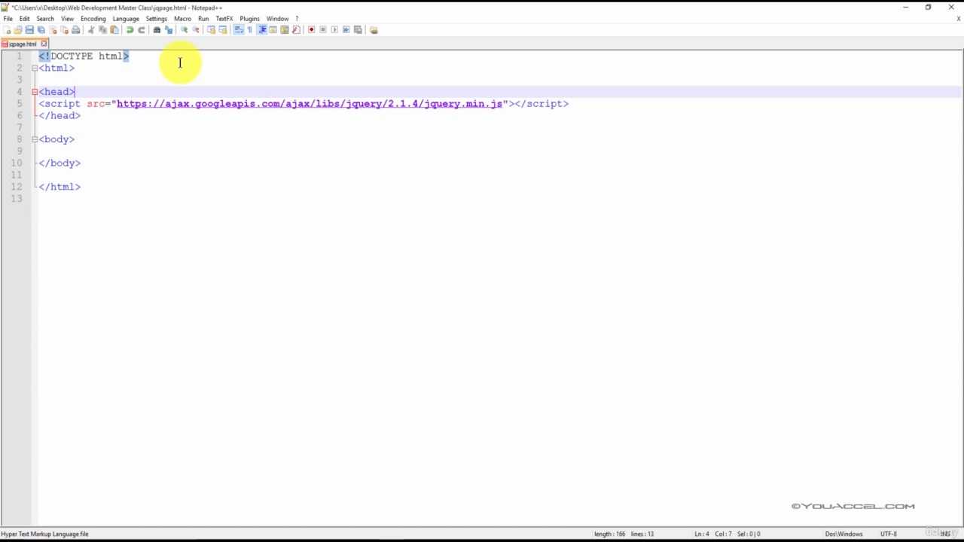The height and width of the screenshot is (542, 964).
Task: Open the TextFX menu
Action: pyautogui.click(x=224, y=19)
